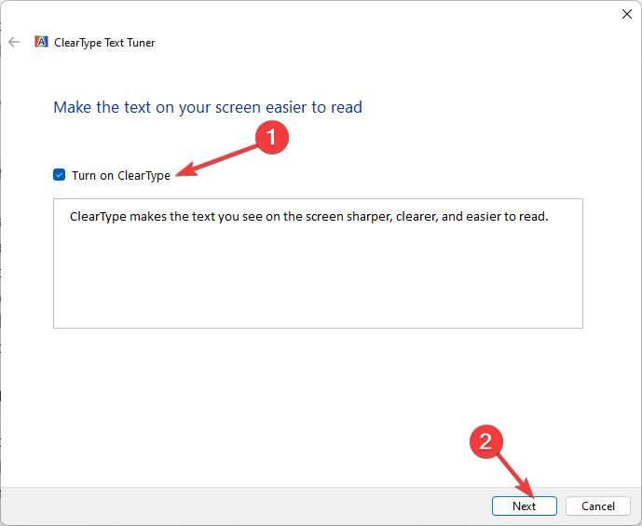Close the ClearType Text Tuner window
The height and width of the screenshot is (526, 642).
[x=626, y=14]
